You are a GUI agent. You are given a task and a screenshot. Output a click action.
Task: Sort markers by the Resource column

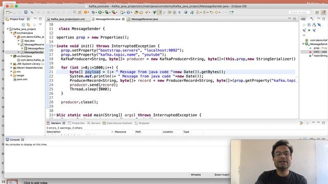pyautogui.click(x=120, y=132)
